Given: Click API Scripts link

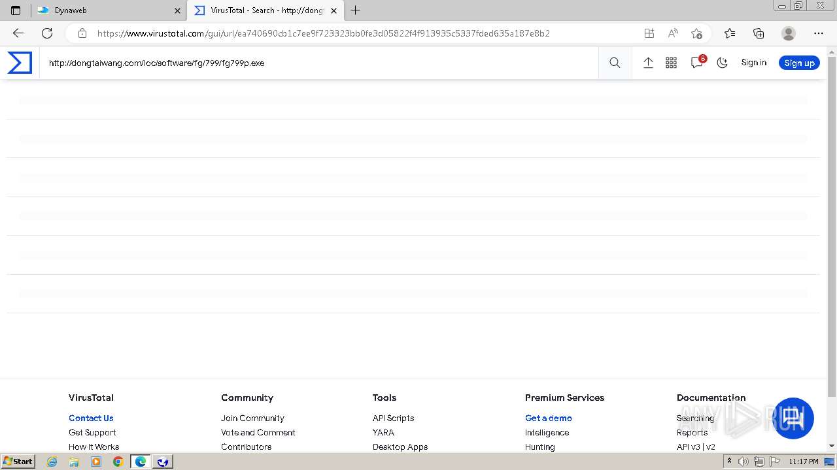Looking at the screenshot, I should pos(393,418).
